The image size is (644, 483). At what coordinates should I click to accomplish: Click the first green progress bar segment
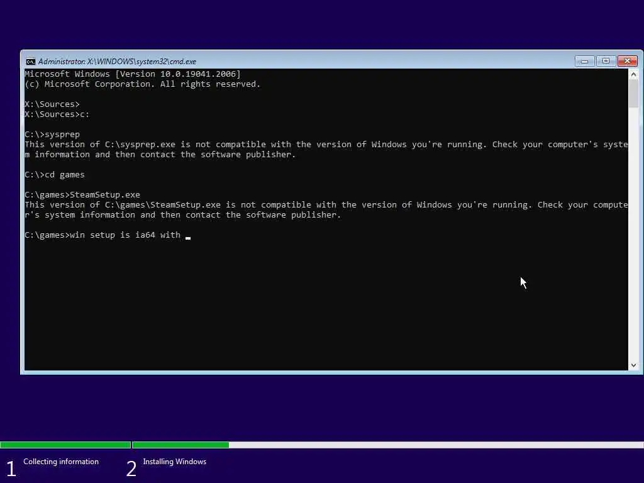click(x=65, y=445)
